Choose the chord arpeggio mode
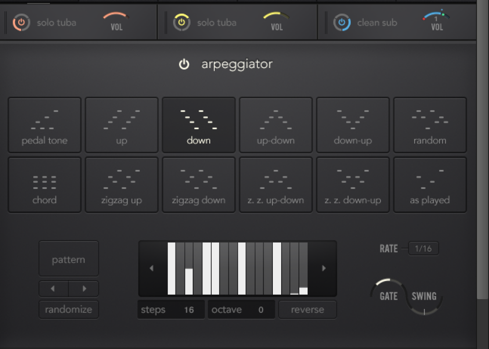Screen dimensions: 489x349 point(44,185)
